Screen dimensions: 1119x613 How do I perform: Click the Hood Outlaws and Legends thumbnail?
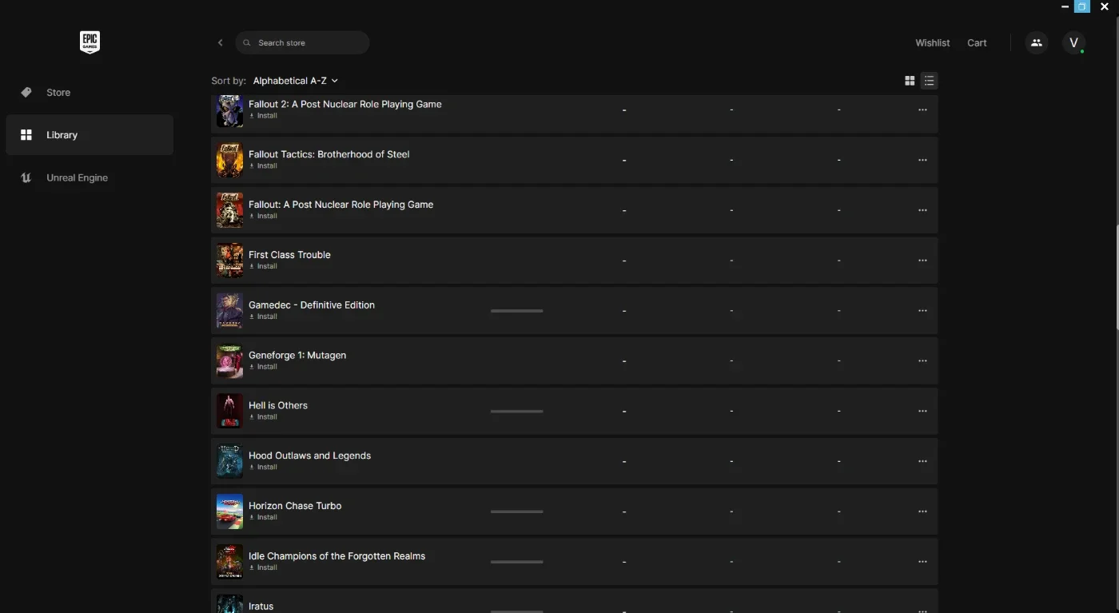pyautogui.click(x=229, y=461)
